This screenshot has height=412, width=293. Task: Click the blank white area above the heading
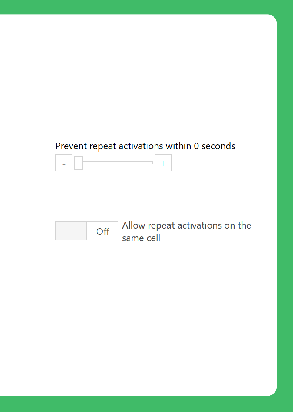pos(139,77)
